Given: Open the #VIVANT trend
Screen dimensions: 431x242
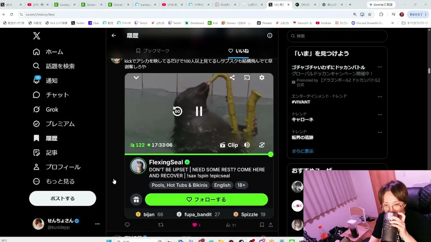Looking at the screenshot, I should (301, 102).
